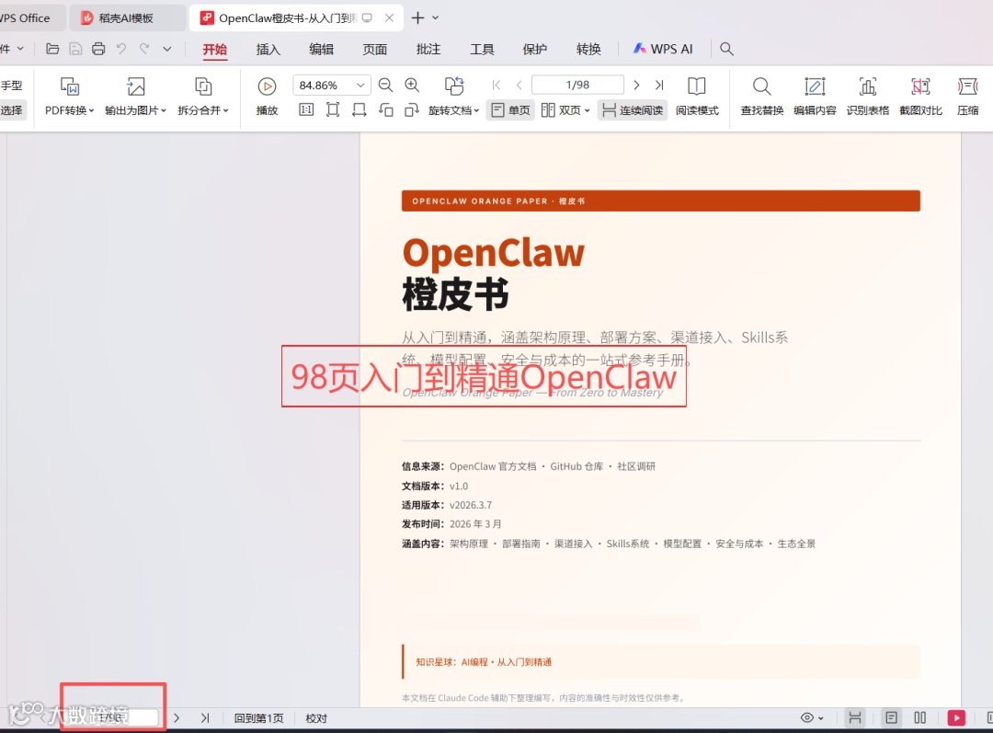Image resolution: width=993 pixels, height=733 pixels.
Task: Click the display icon on OpenClaw tab
Action: (x=367, y=17)
